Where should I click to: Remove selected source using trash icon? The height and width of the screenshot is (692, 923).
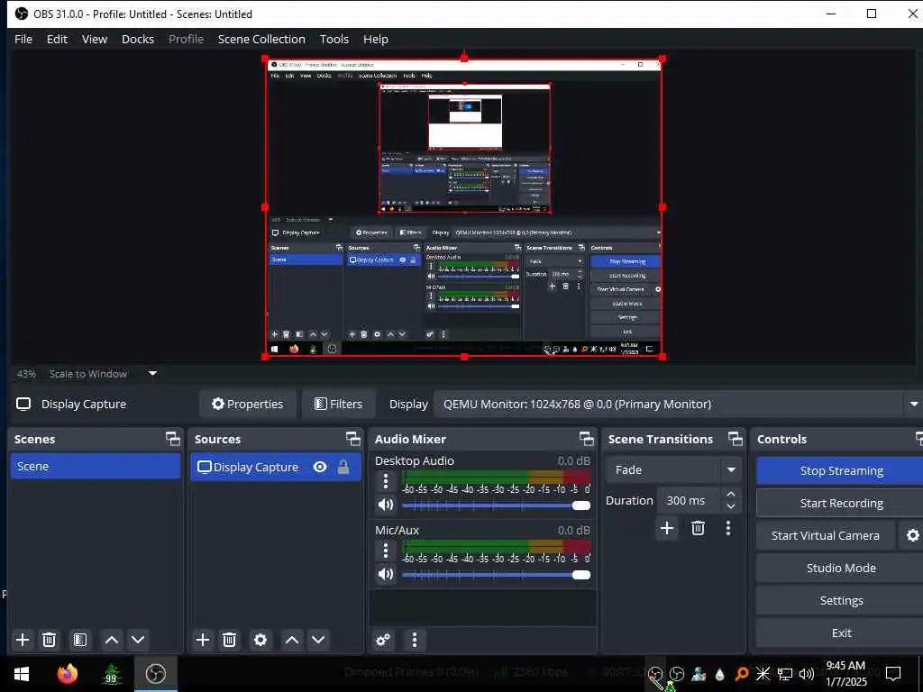click(230, 640)
